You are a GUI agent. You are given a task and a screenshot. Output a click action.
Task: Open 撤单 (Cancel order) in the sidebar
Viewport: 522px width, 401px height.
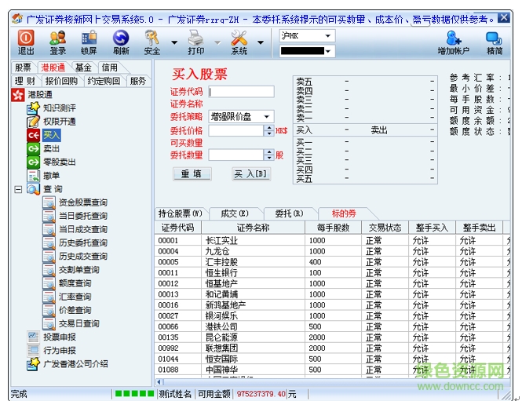[51, 175]
